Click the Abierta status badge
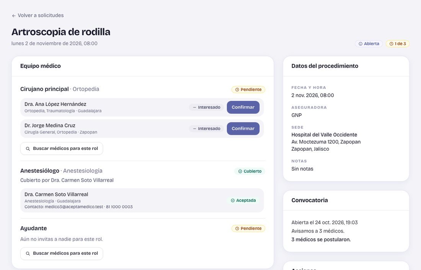421x270 pixels. click(x=369, y=44)
